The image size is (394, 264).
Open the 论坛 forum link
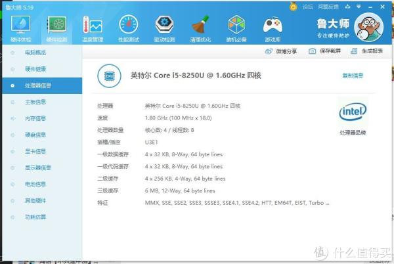(x=308, y=7)
